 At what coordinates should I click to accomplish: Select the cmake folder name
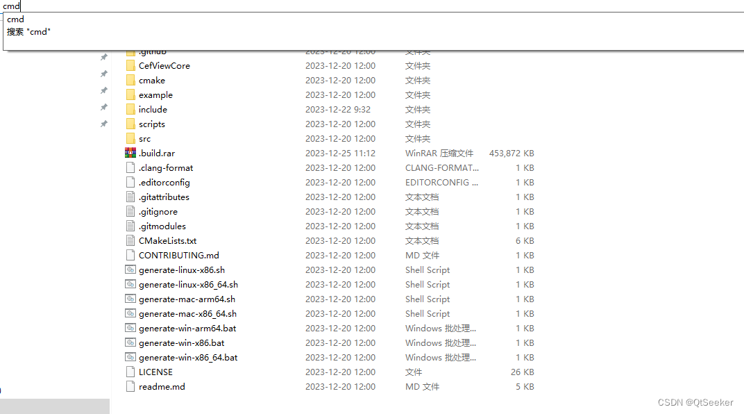coord(152,81)
